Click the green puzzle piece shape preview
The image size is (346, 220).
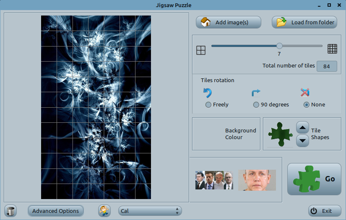281,134
